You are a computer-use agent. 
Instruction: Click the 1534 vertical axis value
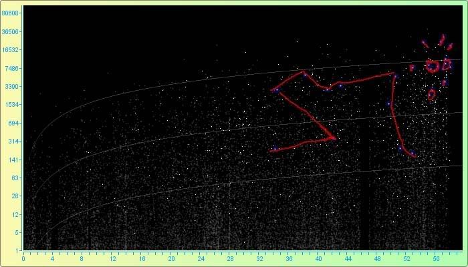coord(11,105)
